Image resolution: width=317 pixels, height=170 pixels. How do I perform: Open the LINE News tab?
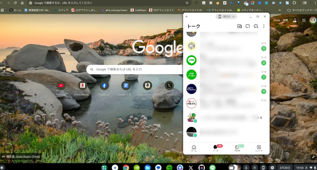point(259,148)
